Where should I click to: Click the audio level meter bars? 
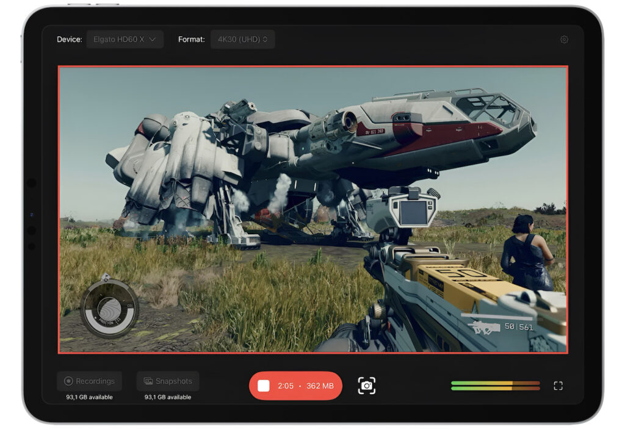495,385
